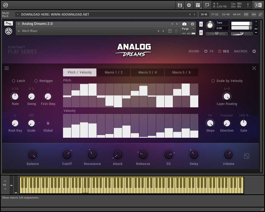265x212 pixels.
Task: Click the first Pitch sequencer step
Action: coord(67,95)
